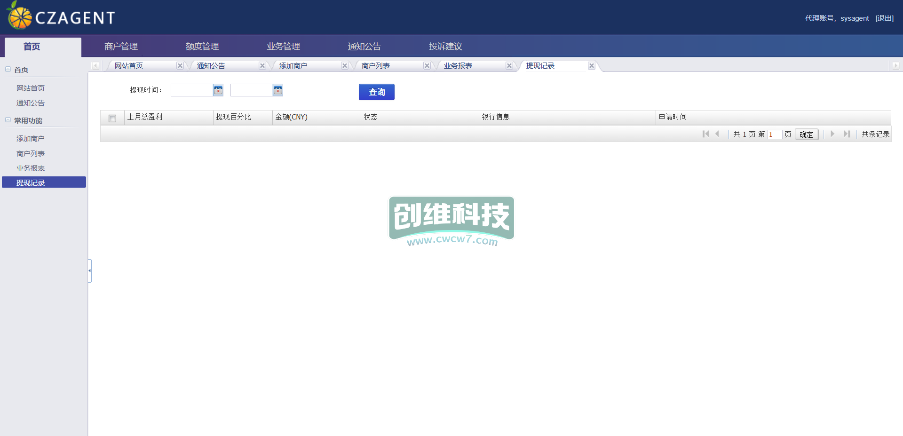Open the 通知公告 main menu

click(x=364, y=47)
